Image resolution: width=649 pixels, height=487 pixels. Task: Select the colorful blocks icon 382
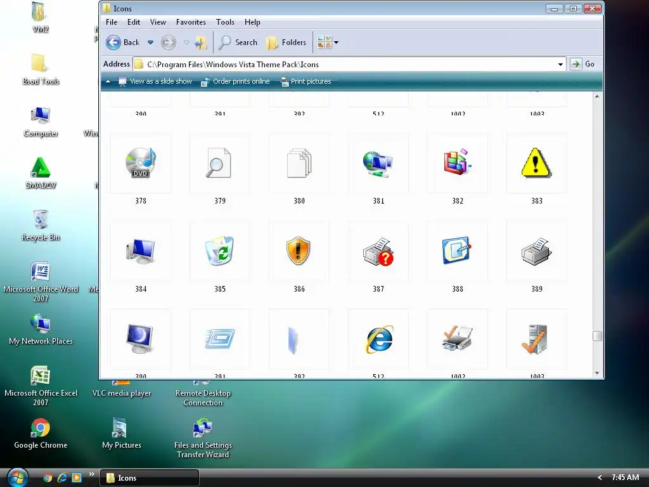458,163
